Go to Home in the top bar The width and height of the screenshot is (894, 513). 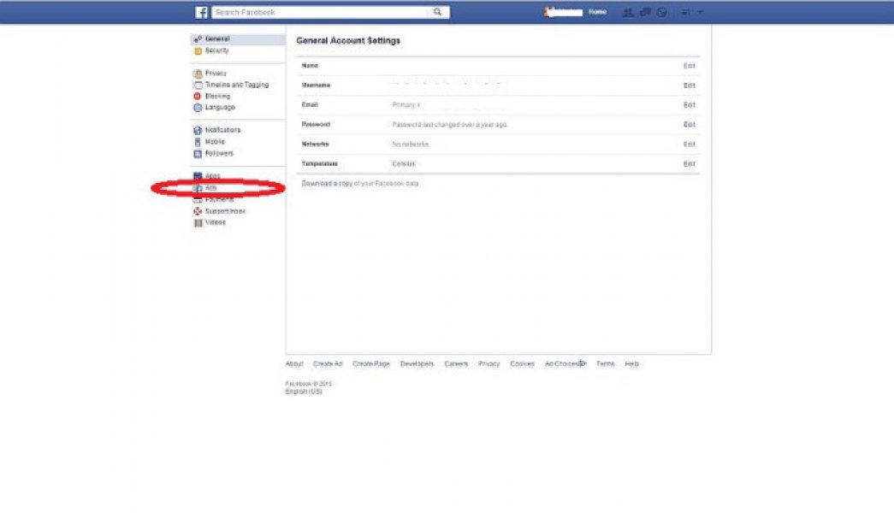point(597,12)
